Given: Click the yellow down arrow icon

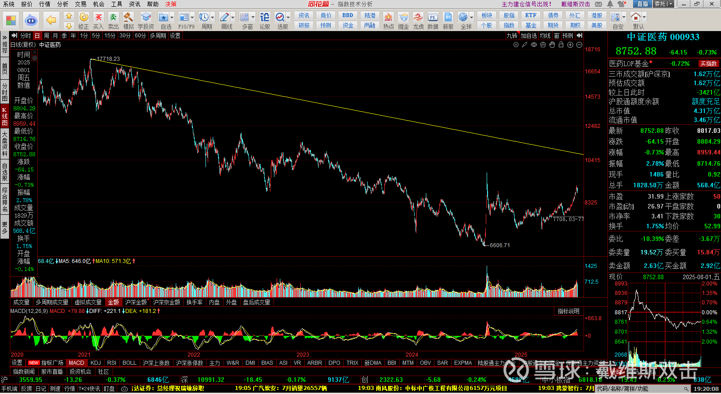Looking at the screenshot, I should pos(69,26).
